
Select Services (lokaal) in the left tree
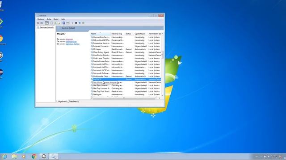pyautogui.click(x=46, y=28)
